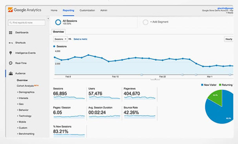Click the empty Add Segment circle

(x=145, y=22)
